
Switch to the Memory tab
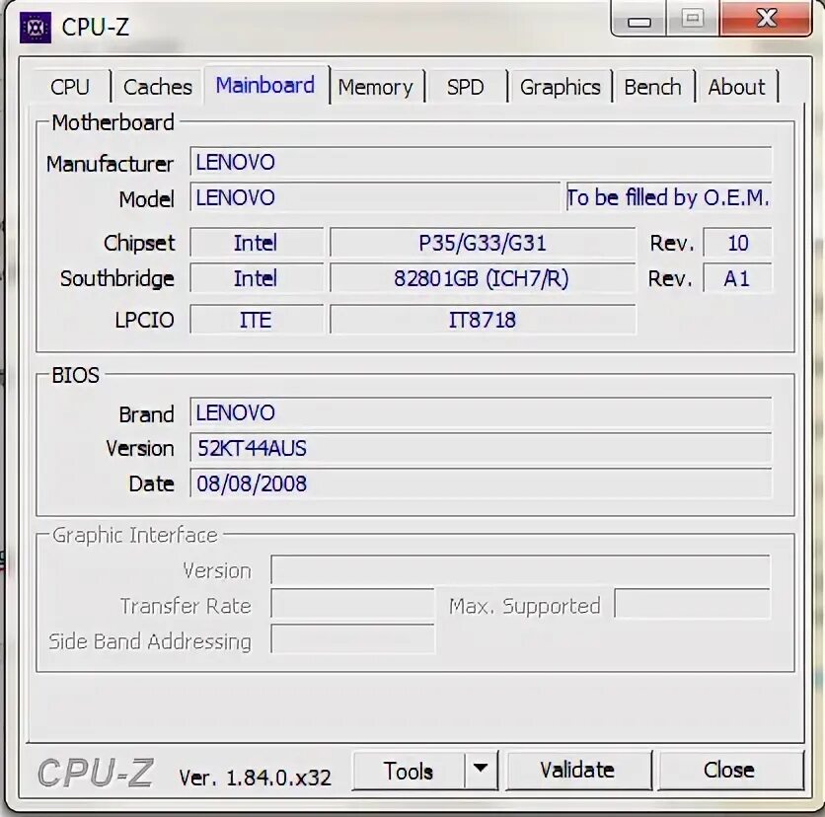tap(376, 87)
